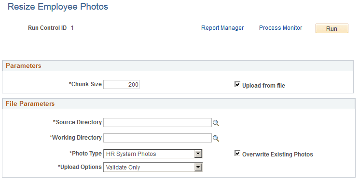The width and height of the screenshot is (359, 181).
Task: Click the Run Control ID label
Action: [x=47, y=28]
